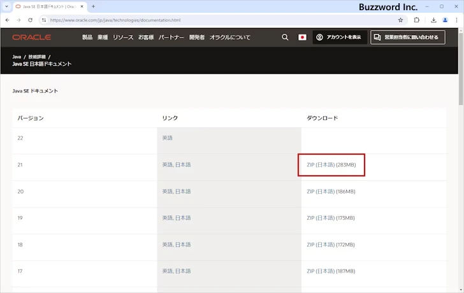Viewport: 464px width, 293px height.
Task: Open a new tab with plus icon
Action: pos(93,6)
